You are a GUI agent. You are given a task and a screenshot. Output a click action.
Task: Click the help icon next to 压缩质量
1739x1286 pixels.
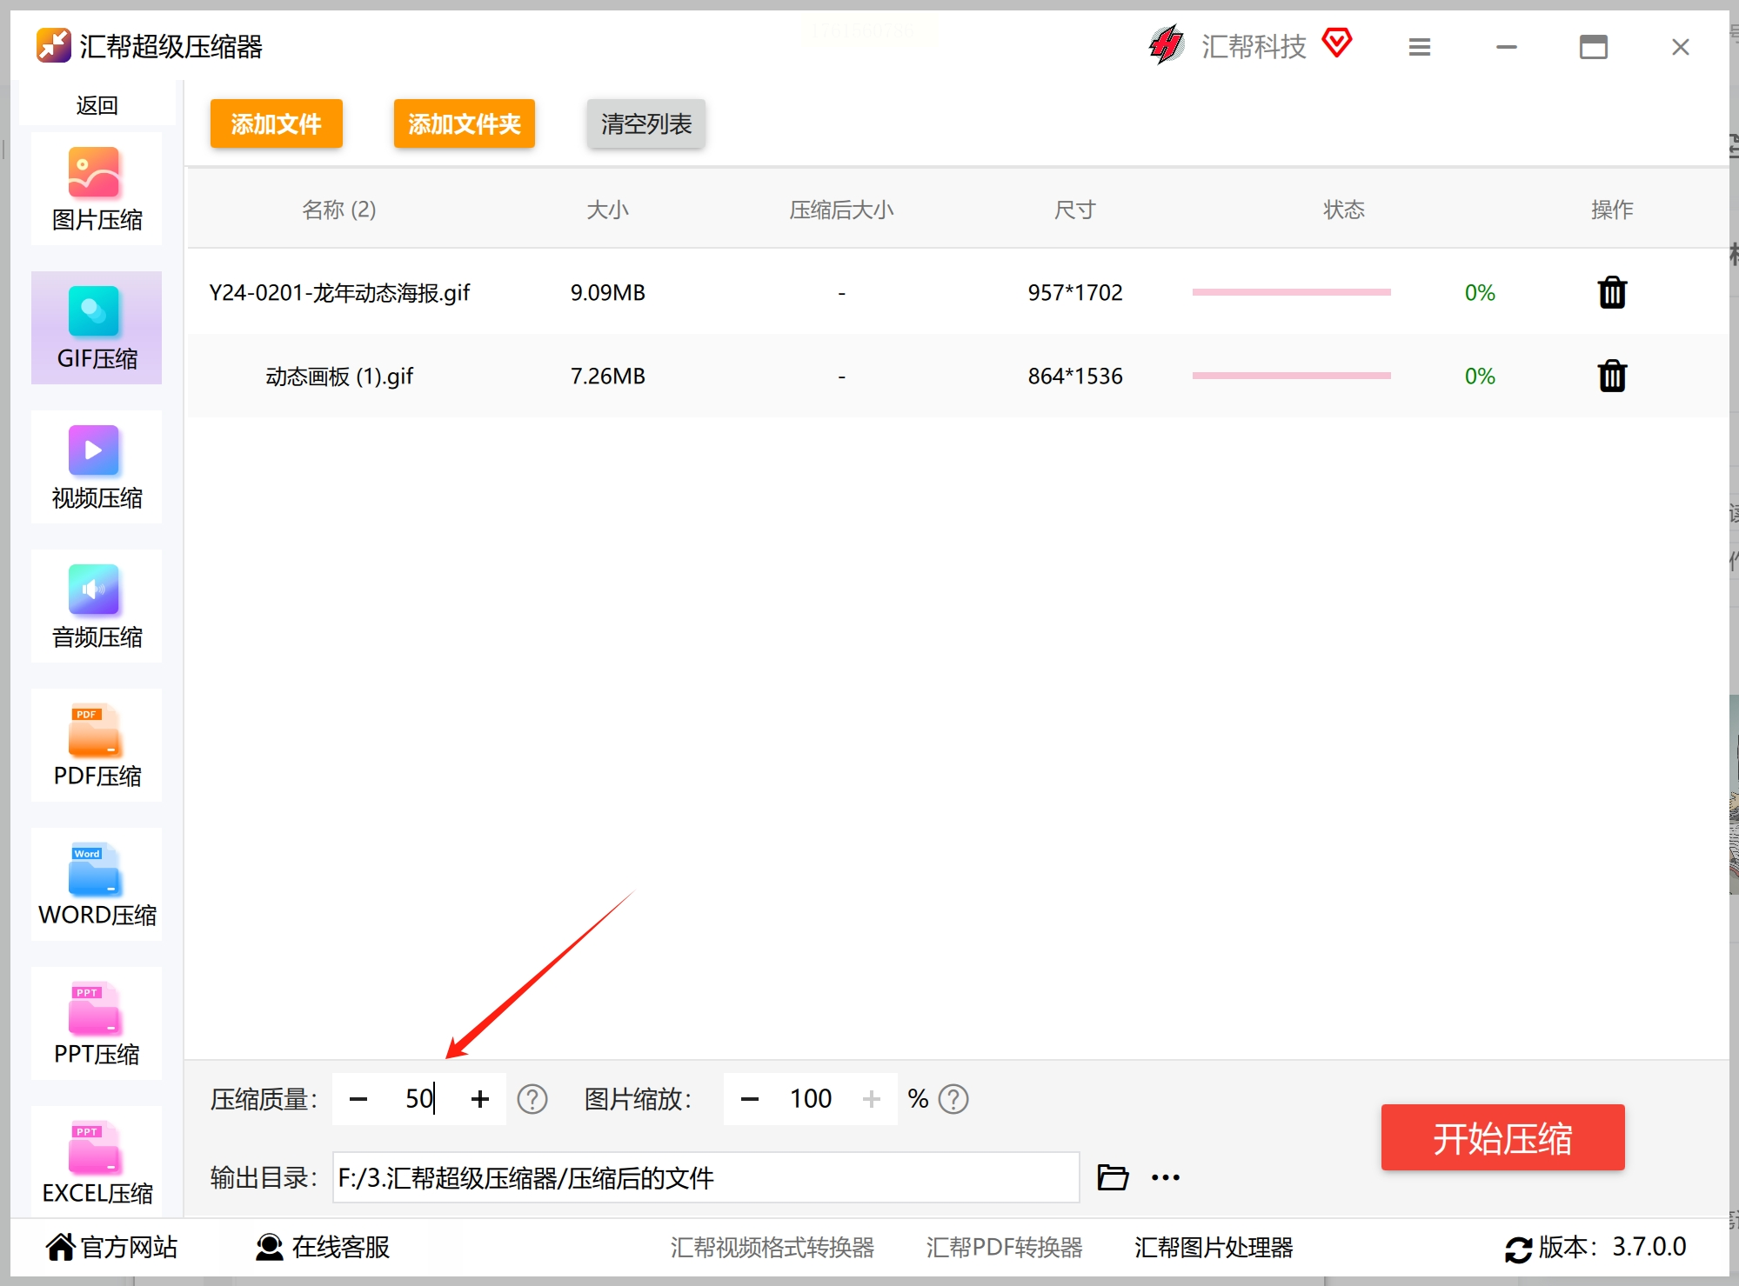532,1099
